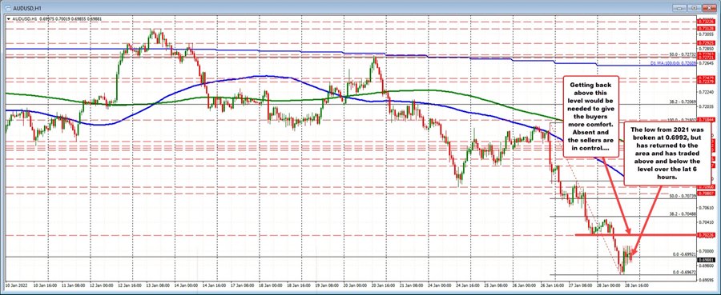Click the red 0.73226 price level tag
This screenshot has width=721, height=295.
coord(707,22)
